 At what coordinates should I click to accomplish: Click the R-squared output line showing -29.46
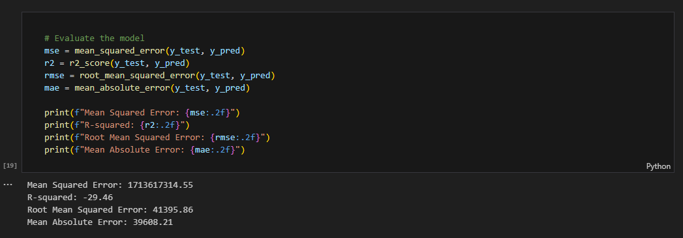tap(70, 198)
